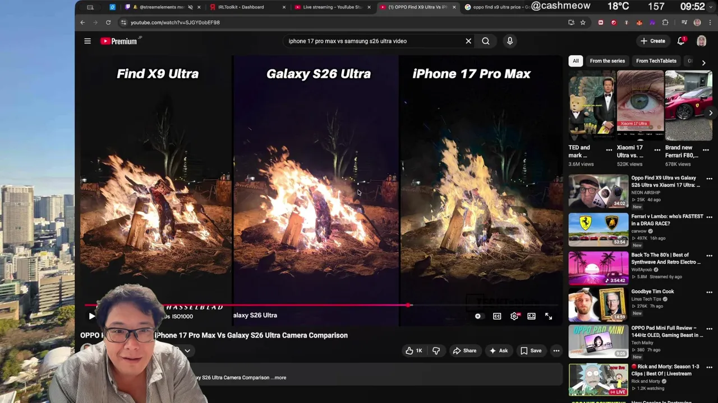Screen dimensions: 718x403
Task: Switch to the Live streaming - YouTube Studio tab
Action: coord(332,7)
